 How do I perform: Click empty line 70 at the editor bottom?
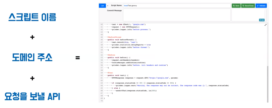(185, 101)
